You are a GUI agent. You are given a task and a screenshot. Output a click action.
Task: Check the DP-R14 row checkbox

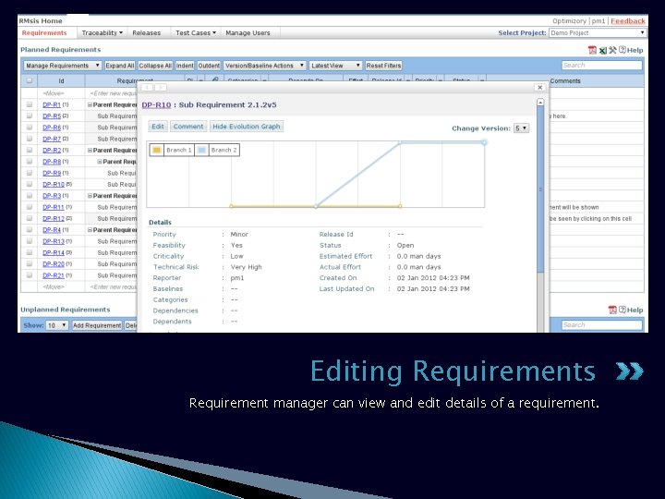coord(30,252)
